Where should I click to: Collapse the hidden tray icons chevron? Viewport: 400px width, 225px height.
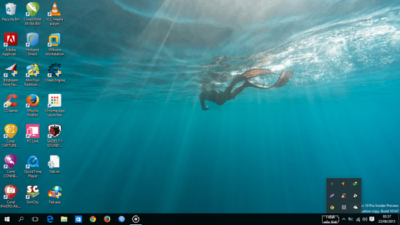pos(343,219)
